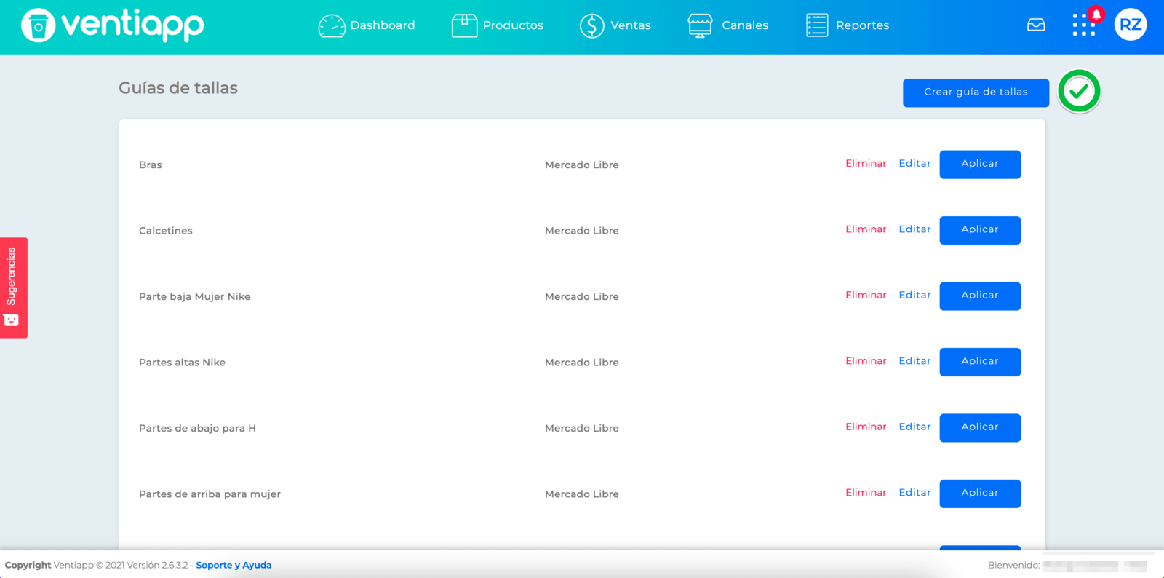The height and width of the screenshot is (578, 1164).
Task: Click the Productos box icon
Action: pyautogui.click(x=464, y=25)
